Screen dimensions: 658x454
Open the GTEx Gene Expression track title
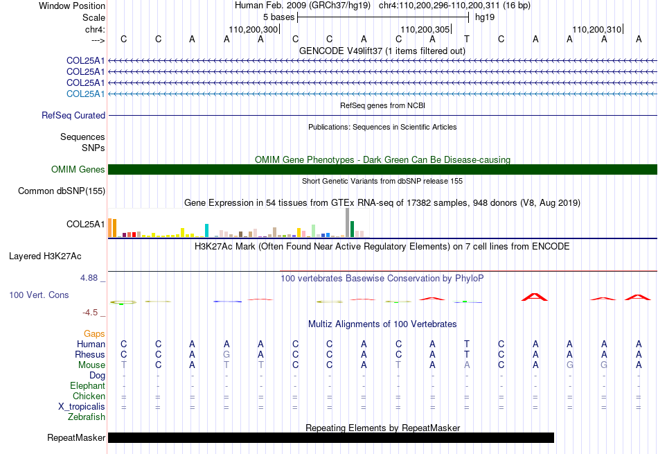coord(382,203)
